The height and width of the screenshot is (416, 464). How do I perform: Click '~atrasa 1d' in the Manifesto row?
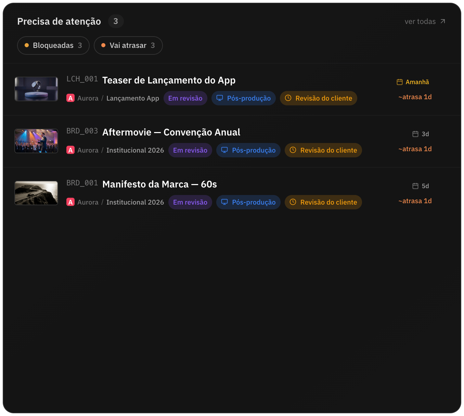click(x=415, y=201)
